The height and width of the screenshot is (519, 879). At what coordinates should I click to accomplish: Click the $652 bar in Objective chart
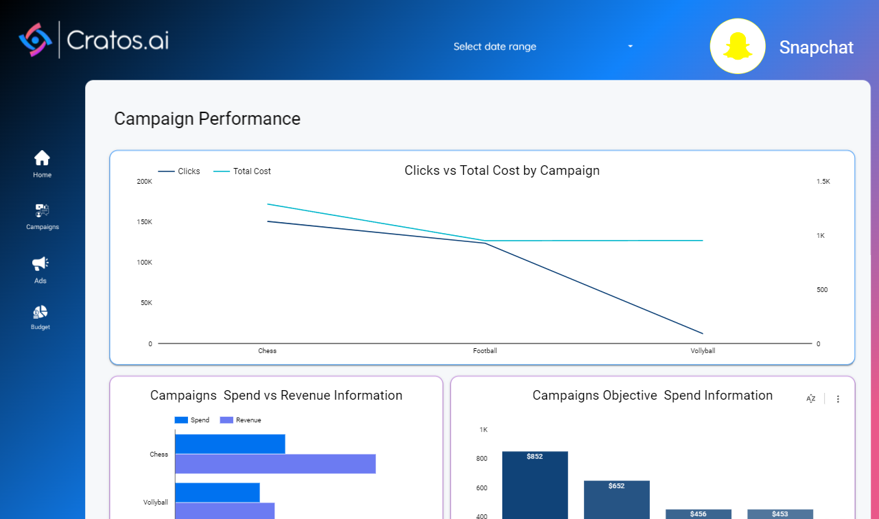click(x=617, y=500)
